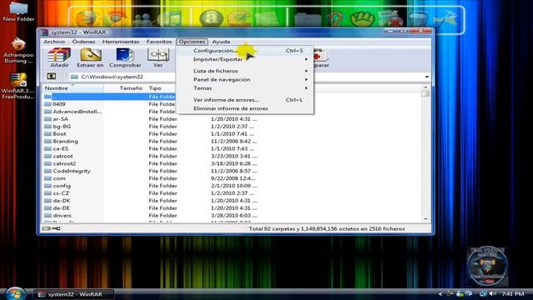Open the Recycle Bin dock icon
The width and height of the screenshot is (533, 300).
[418, 19]
